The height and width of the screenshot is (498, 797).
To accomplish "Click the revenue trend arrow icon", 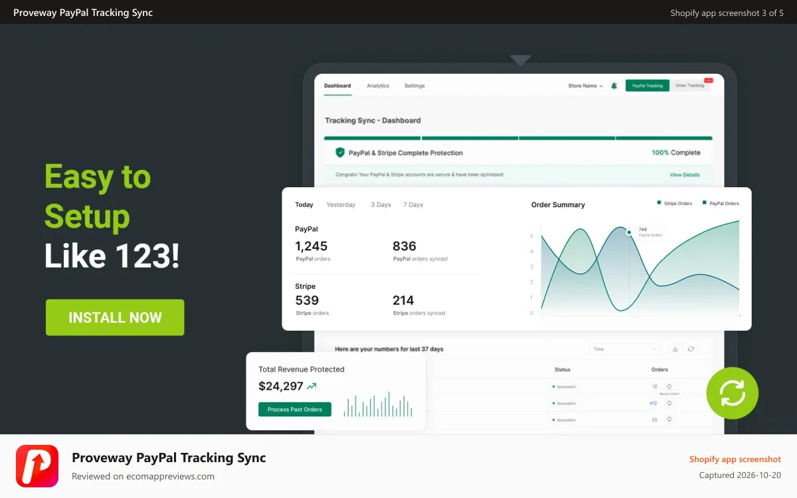I will 311,386.
